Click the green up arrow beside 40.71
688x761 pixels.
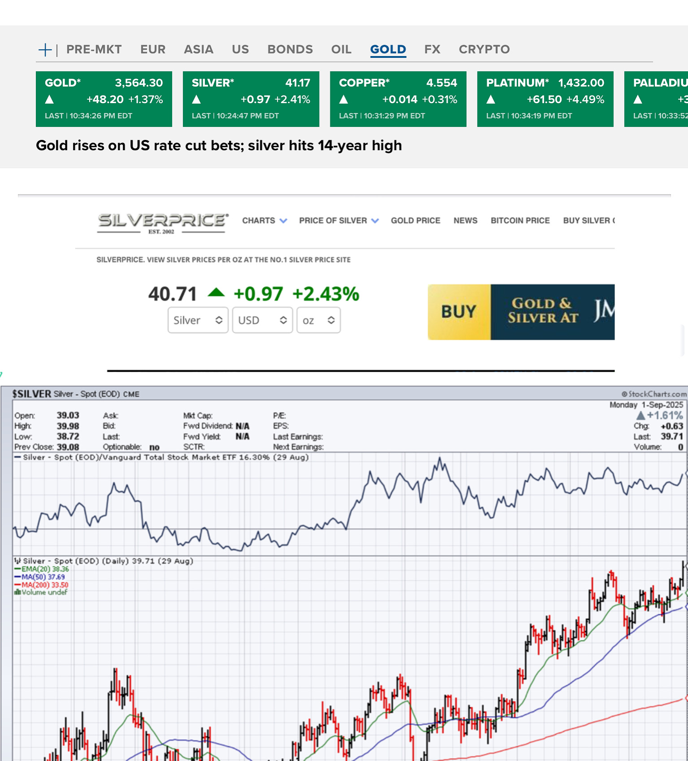point(216,293)
